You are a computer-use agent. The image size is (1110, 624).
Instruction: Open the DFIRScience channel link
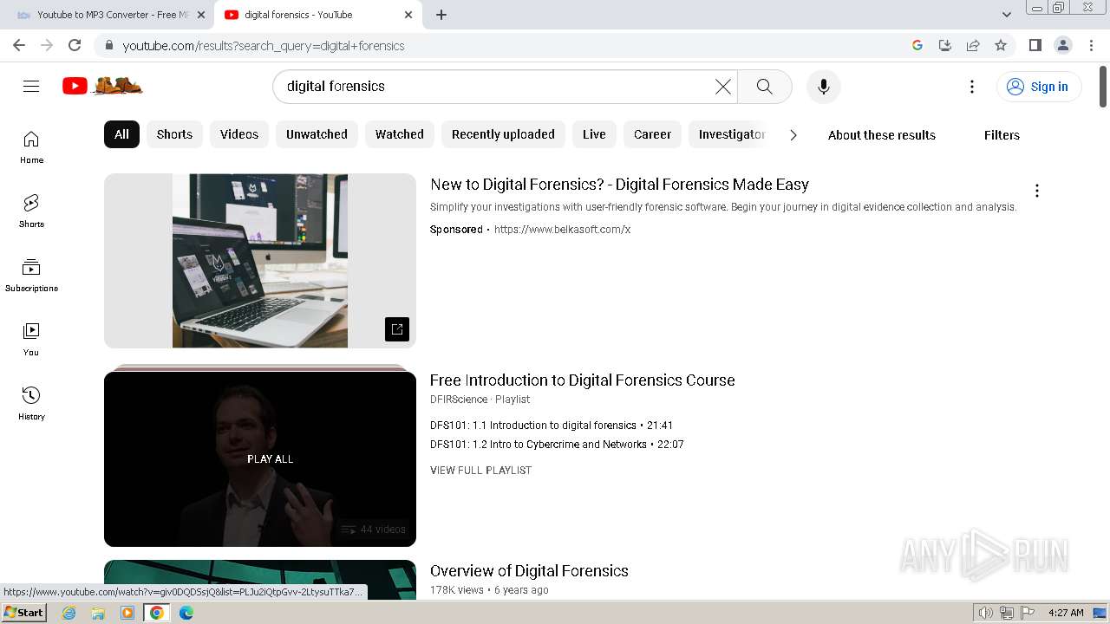tap(459, 400)
